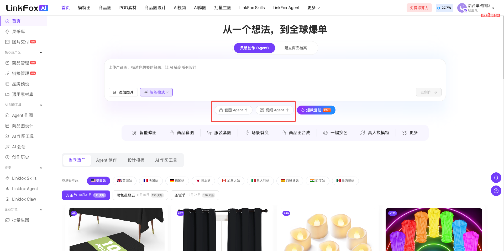Click the 场景裂变 tool shortcut

pos(256,133)
